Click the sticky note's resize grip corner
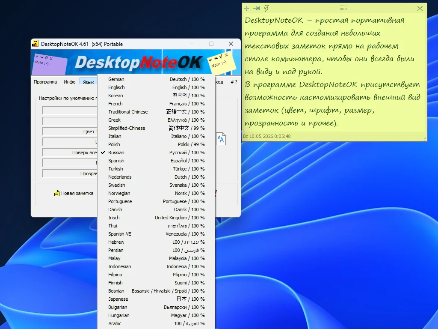This screenshot has width=438, height=329. click(x=425, y=139)
